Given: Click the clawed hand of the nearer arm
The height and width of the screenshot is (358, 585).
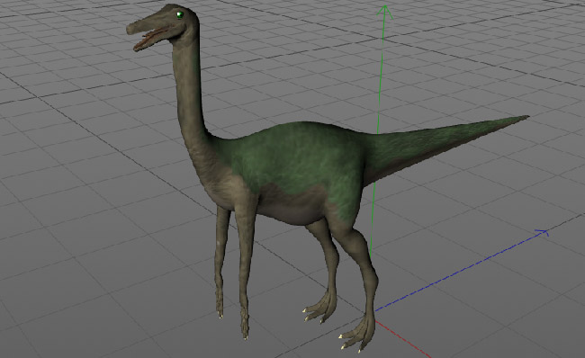Looking at the screenshot, I should pyautogui.click(x=245, y=324).
